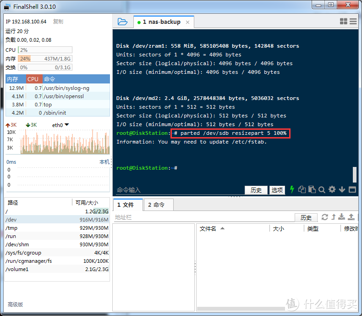The image size is (362, 316).
Task: Toggle terminal fullscreen window icon
Action: (352, 190)
